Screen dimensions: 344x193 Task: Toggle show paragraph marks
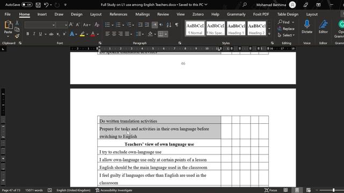pyautogui.click(x=177, y=25)
